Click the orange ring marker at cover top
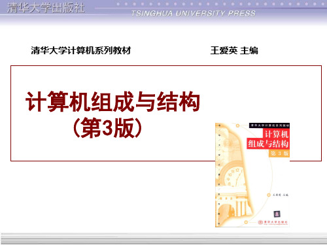Viewport: 327px width, 245px height. [237, 125]
